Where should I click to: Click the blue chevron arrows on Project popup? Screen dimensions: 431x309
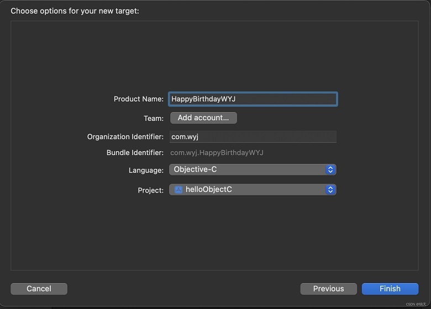coord(330,190)
